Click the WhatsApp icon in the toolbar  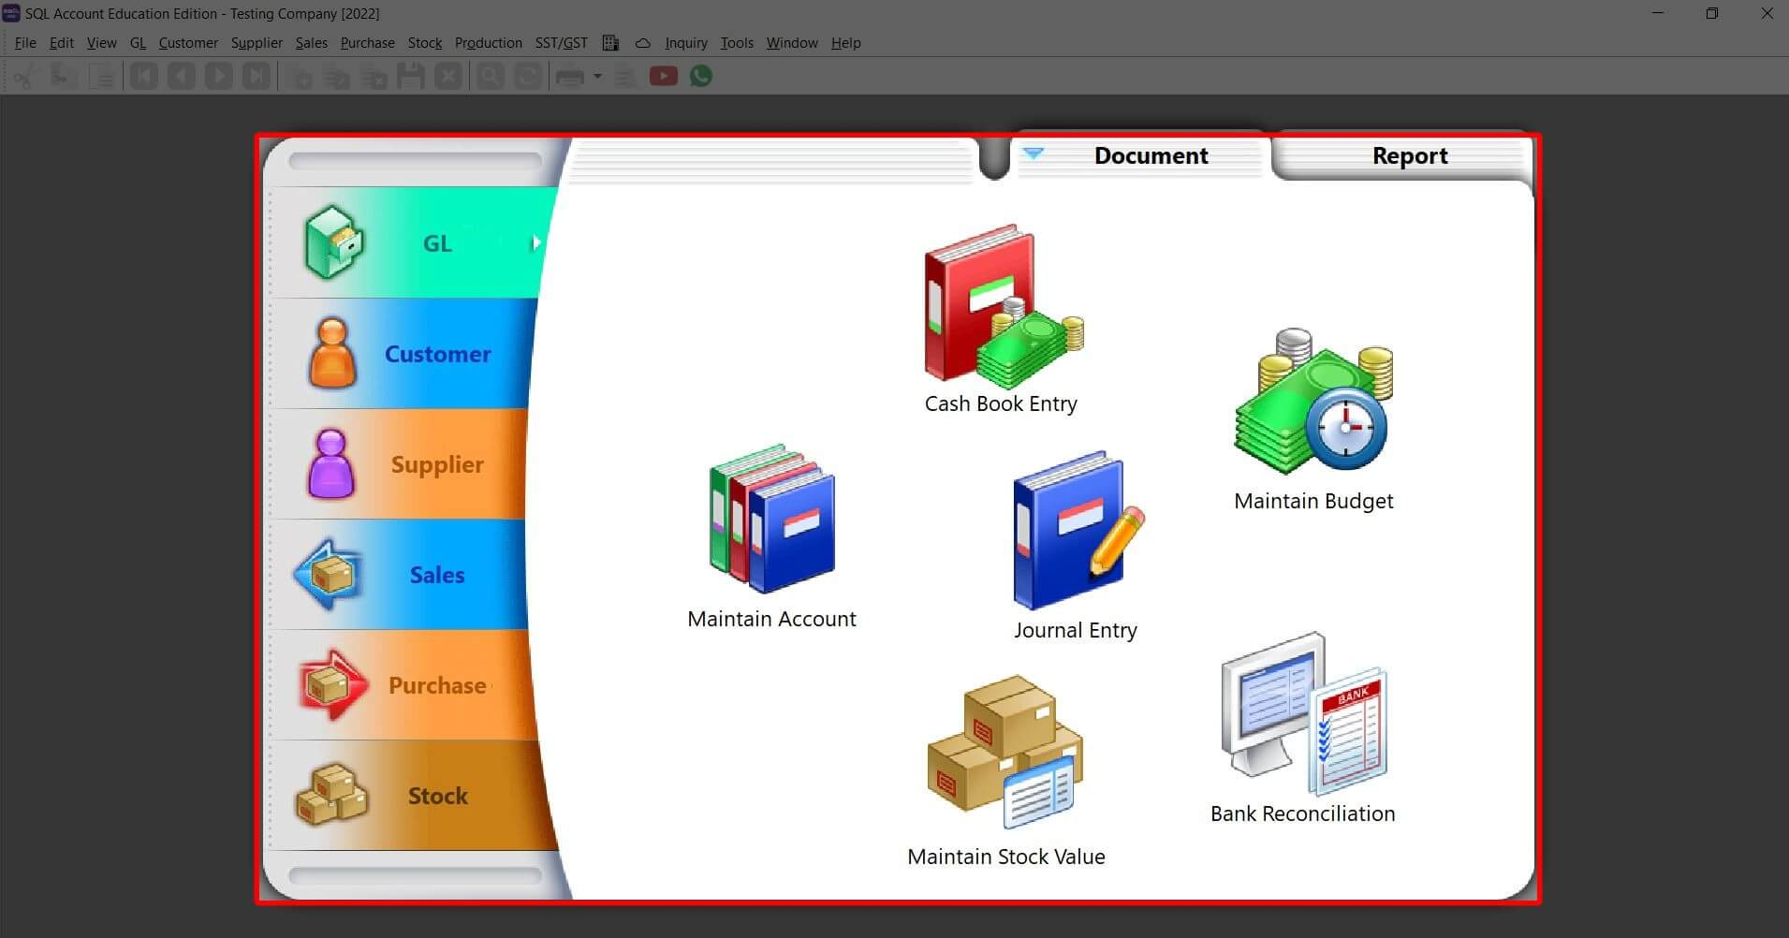click(x=701, y=76)
